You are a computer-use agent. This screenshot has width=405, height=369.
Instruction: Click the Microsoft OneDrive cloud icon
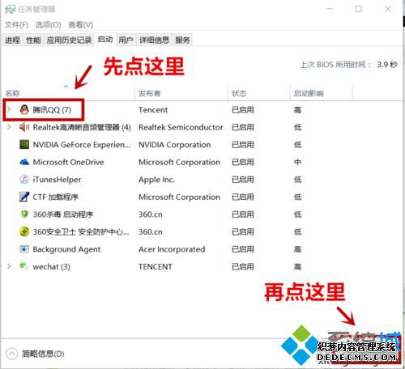coord(24,162)
